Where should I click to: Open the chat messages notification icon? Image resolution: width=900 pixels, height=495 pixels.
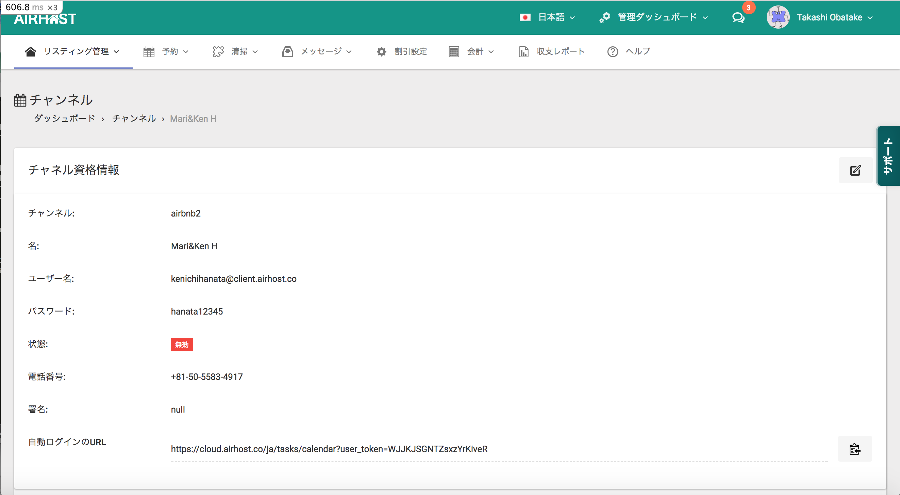click(738, 17)
